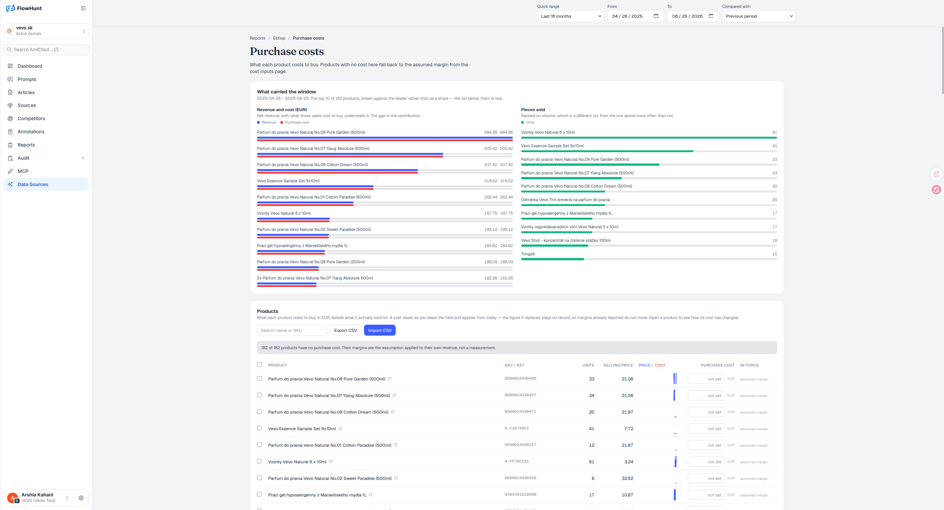Open calendar picker for To date
Viewport: 944px width, 510px height.
(x=711, y=16)
